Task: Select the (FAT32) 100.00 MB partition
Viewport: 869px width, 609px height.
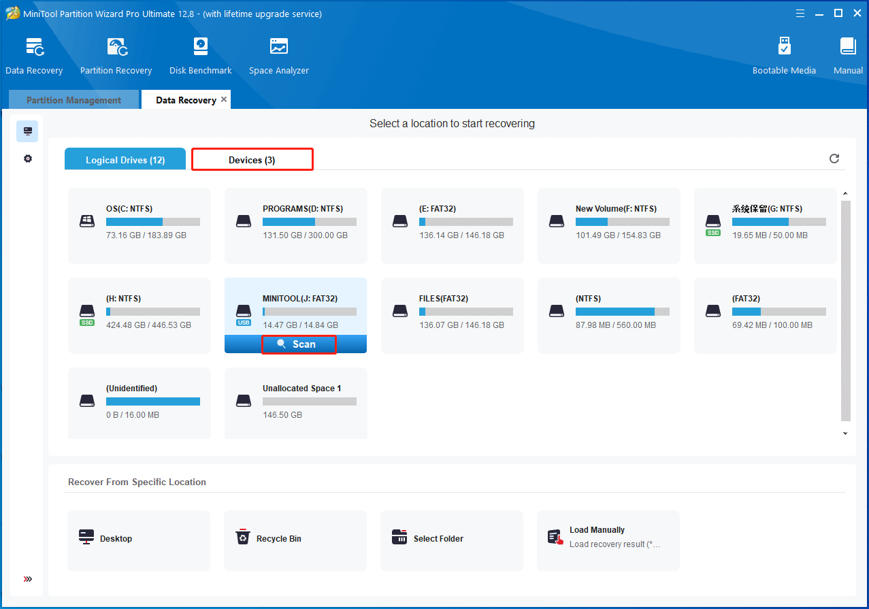Action: point(766,316)
